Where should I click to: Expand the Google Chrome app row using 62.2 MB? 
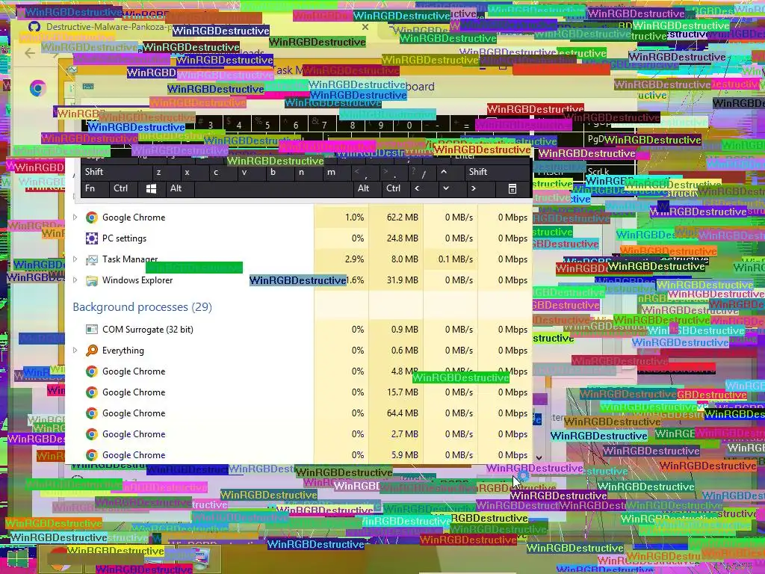coord(75,217)
